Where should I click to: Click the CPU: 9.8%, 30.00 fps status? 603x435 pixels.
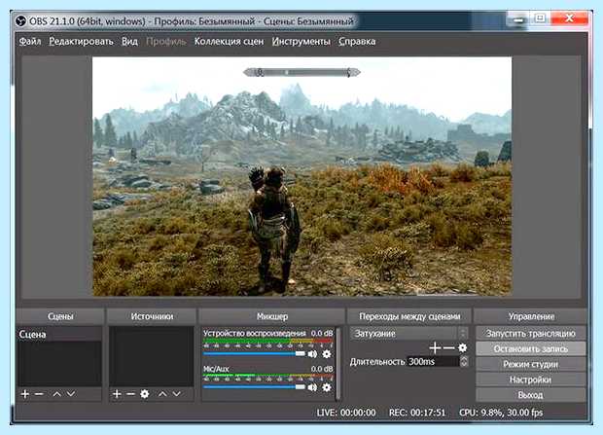501,413
